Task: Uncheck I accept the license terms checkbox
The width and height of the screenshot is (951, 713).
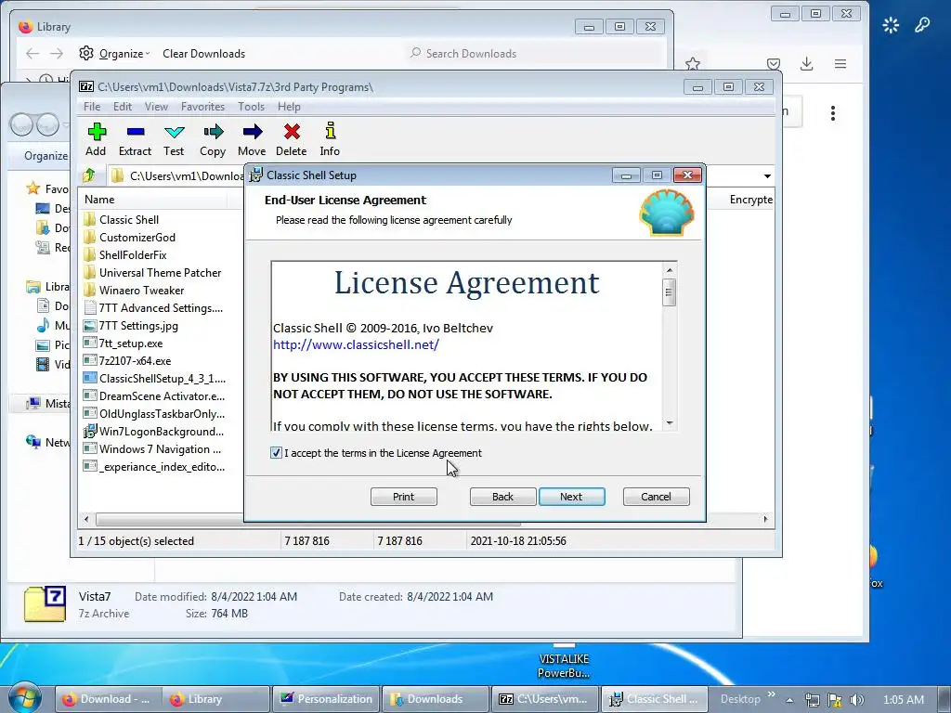Action: pos(276,452)
